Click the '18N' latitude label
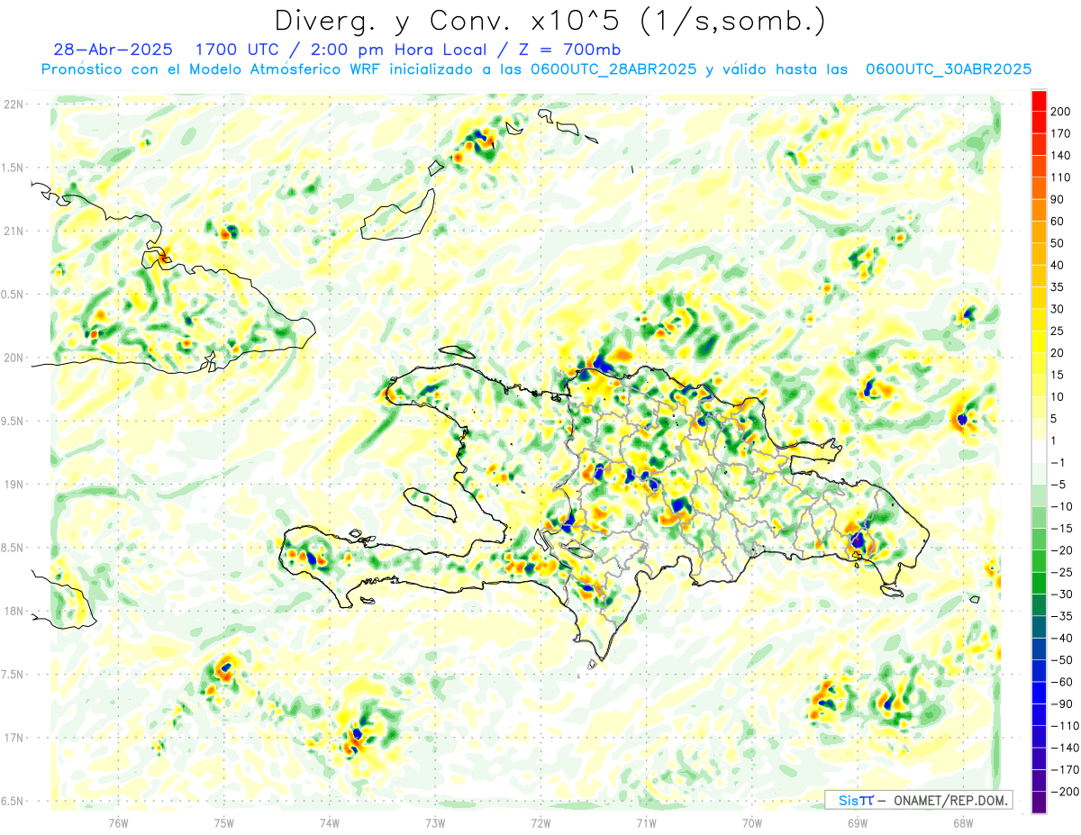The width and height of the screenshot is (1081, 835). pos(14,612)
